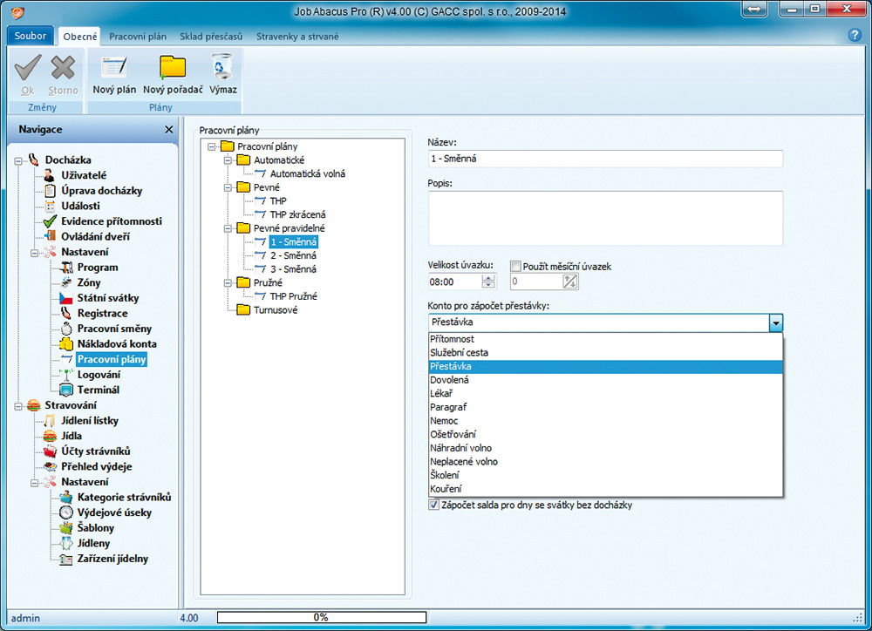Click the Jídla burger icon
The height and width of the screenshot is (631, 872).
pyautogui.click(x=50, y=436)
